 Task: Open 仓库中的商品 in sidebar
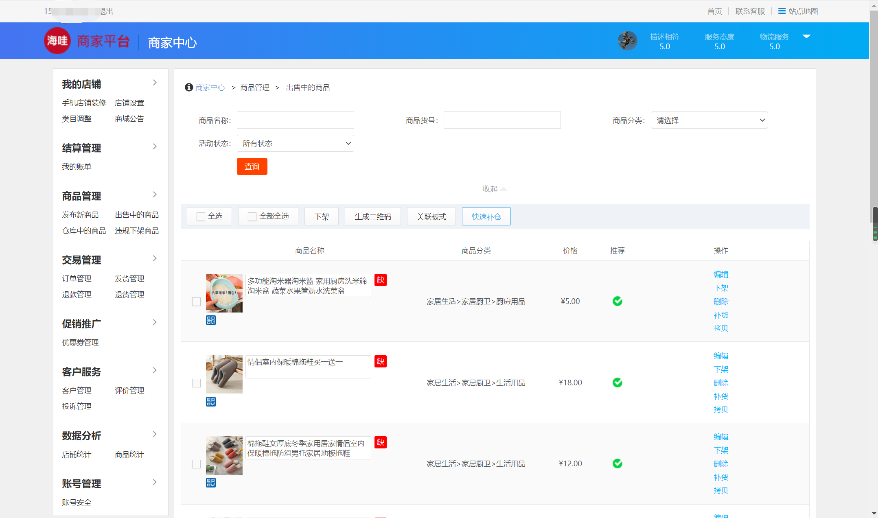pos(84,231)
